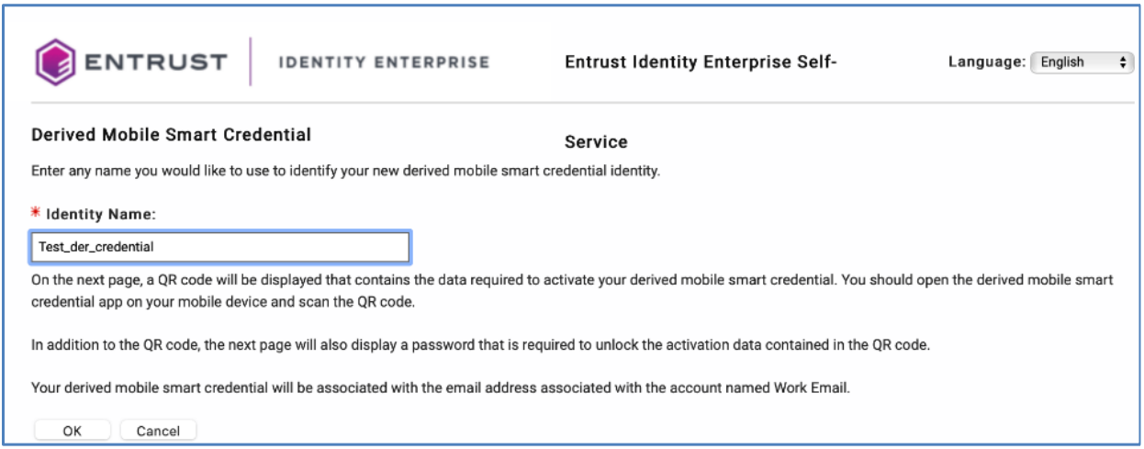Click the vertical divider beside the Entrust logo

(250, 62)
